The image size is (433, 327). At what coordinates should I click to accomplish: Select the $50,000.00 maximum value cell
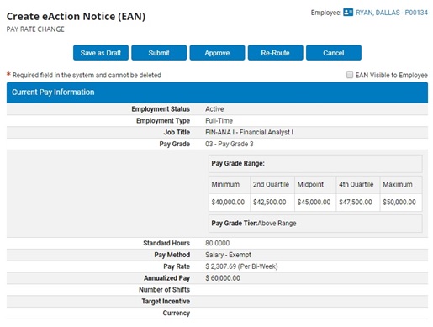pyautogui.click(x=401, y=203)
